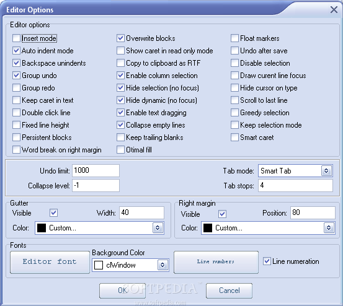
Task: Click the Undo limit field
Action: tap(96, 170)
